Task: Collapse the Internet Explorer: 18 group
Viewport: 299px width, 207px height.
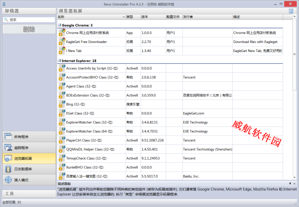Action: 59,60
